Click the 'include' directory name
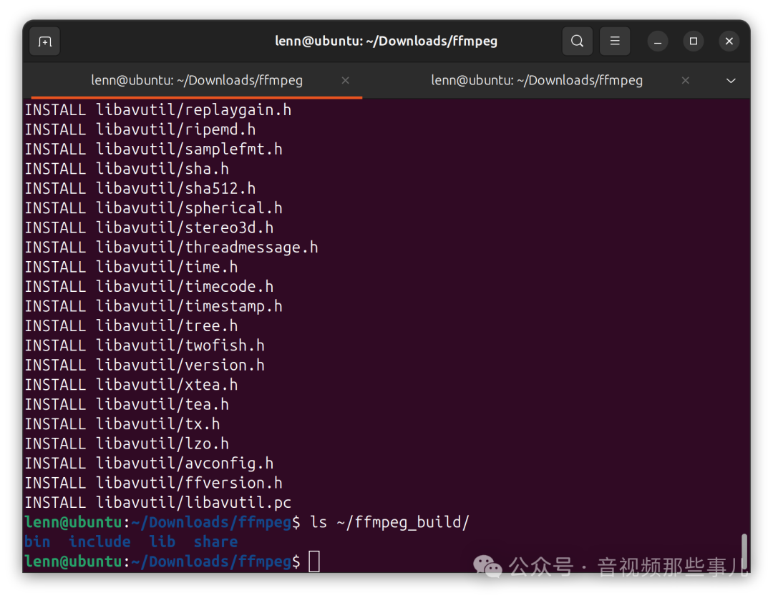This screenshot has width=773, height=598. [99, 541]
